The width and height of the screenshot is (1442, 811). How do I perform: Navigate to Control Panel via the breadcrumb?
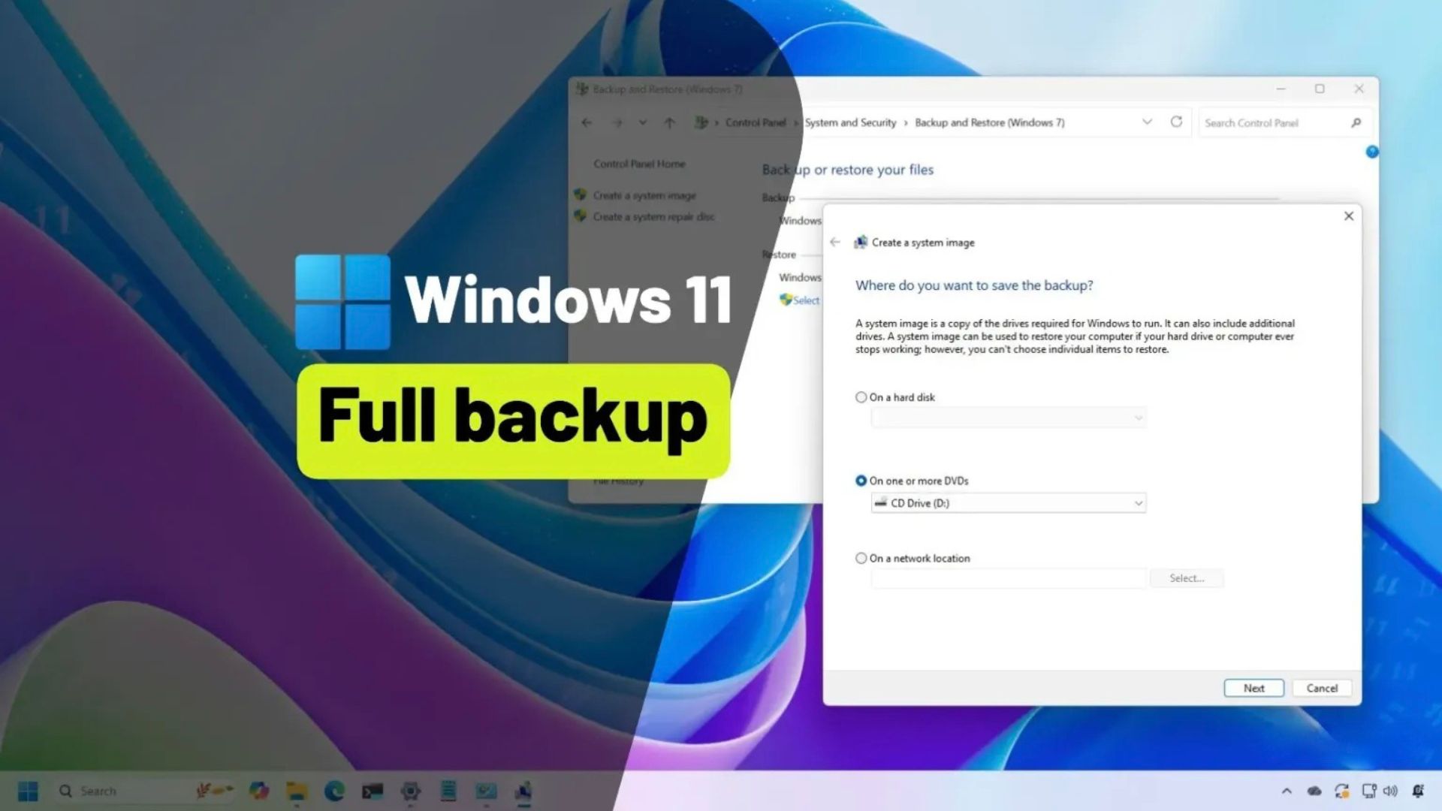point(756,122)
